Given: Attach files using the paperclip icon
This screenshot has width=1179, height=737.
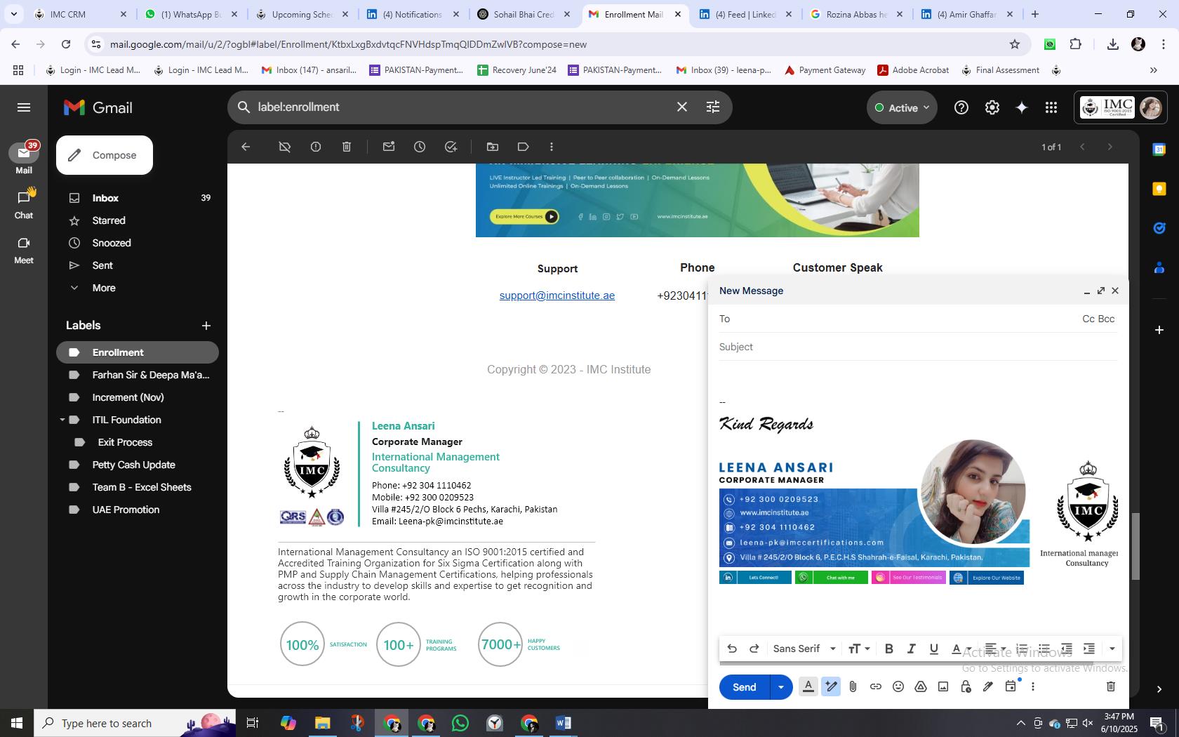Looking at the screenshot, I should tap(853, 686).
